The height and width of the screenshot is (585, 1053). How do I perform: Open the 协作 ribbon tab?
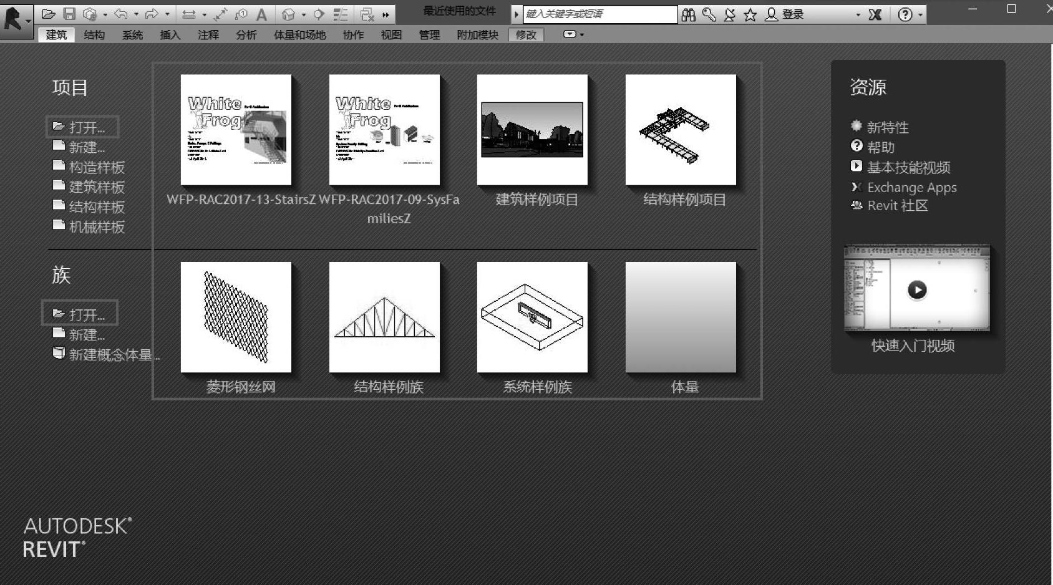point(353,35)
